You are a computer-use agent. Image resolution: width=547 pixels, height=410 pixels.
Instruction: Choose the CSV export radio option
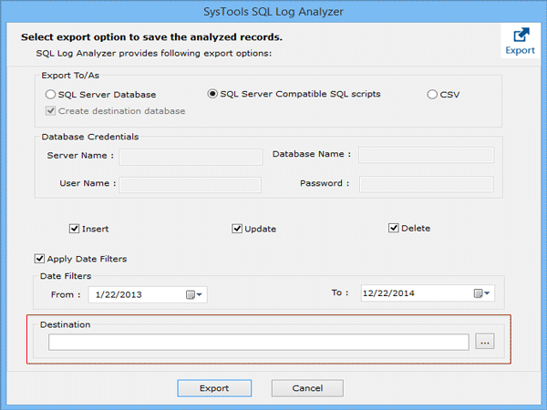coord(432,95)
